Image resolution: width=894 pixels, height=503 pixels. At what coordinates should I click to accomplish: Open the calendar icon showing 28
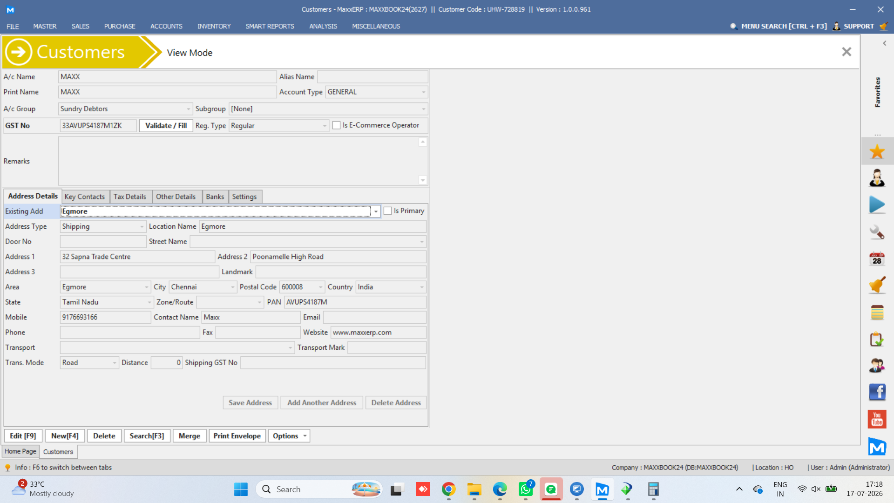877,258
